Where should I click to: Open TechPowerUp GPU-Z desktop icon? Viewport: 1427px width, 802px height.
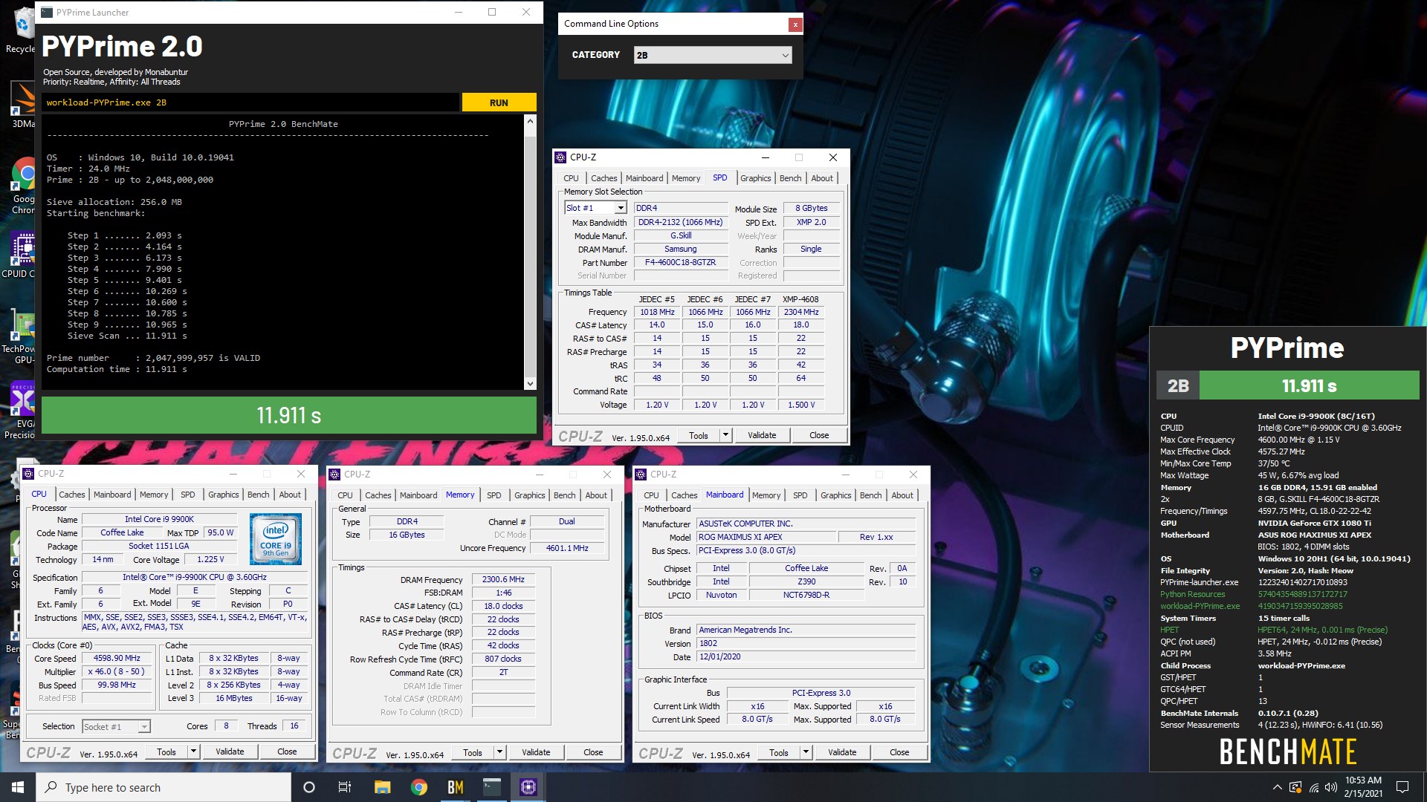pyautogui.click(x=21, y=338)
